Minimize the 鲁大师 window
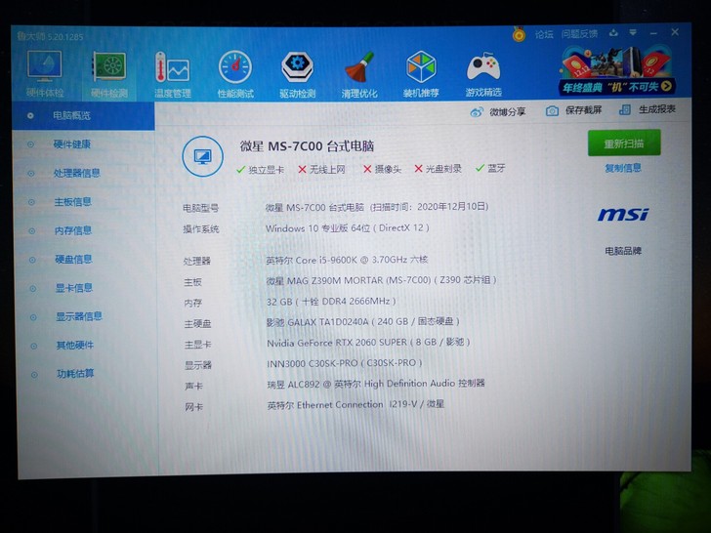This screenshot has height=533, width=711. [x=653, y=33]
